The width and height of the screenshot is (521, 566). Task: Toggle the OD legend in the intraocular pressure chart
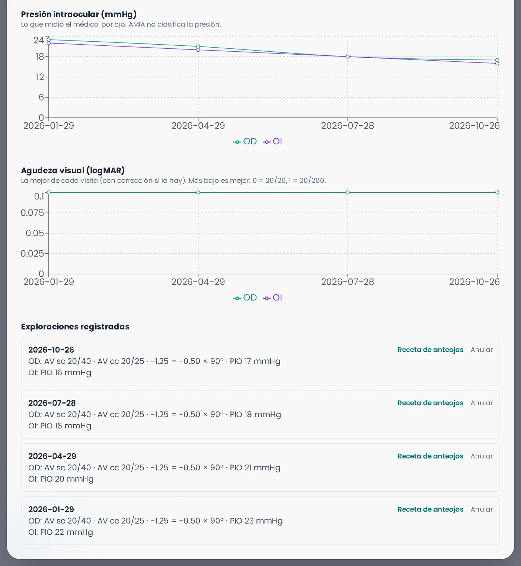[x=245, y=142]
